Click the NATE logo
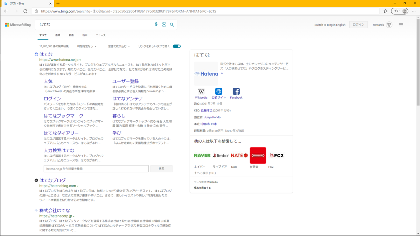Screen dimensions: 420x236 239,156
